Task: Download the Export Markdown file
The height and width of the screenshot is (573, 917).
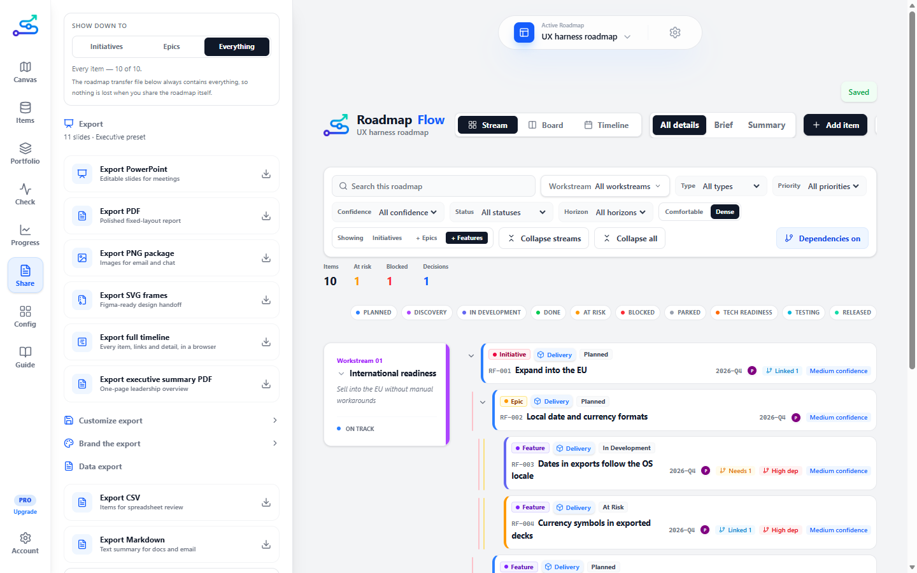Action: pyautogui.click(x=266, y=544)
